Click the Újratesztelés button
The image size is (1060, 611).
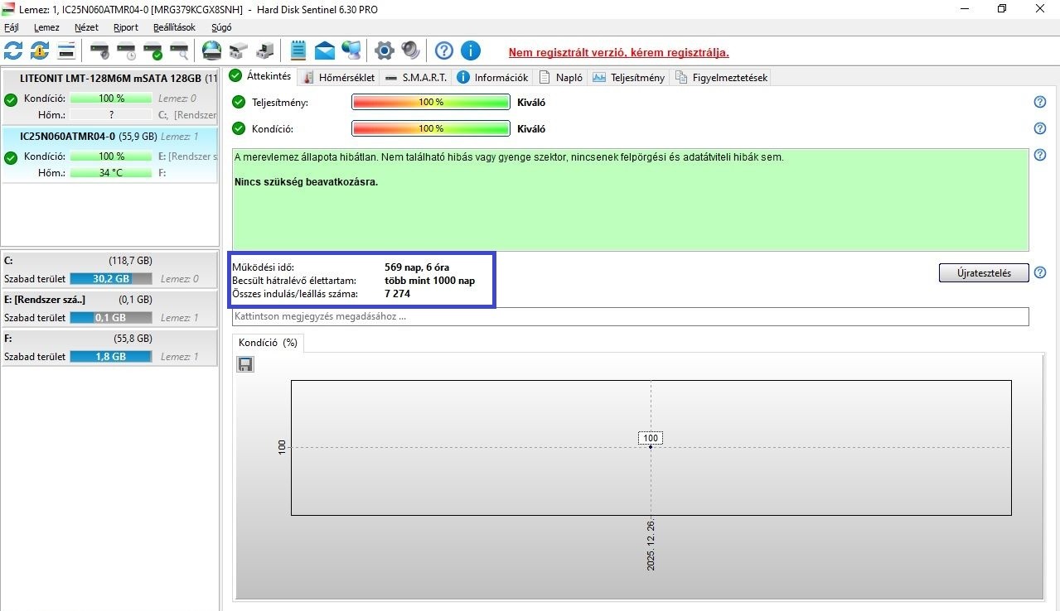(x=984, y=273)
